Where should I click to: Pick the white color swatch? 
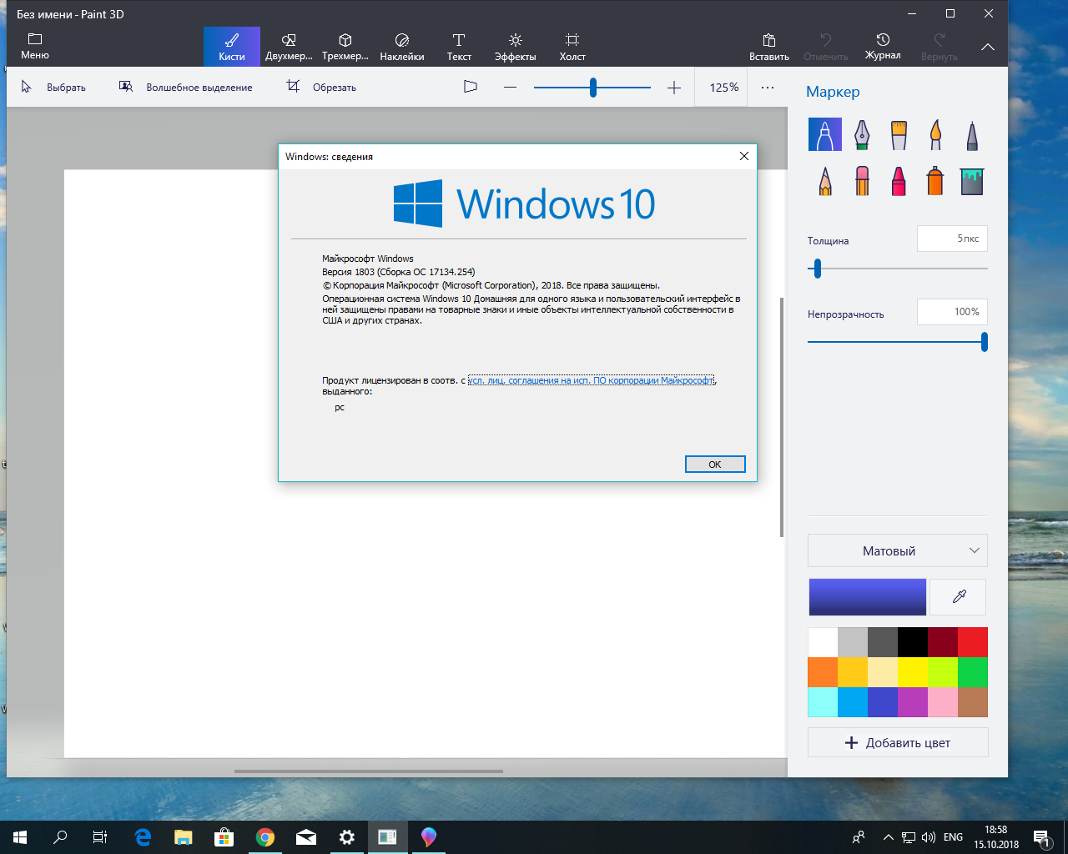click(823, 642)
